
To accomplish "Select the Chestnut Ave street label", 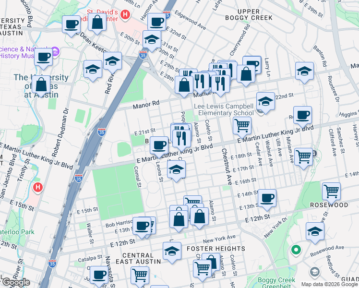I will (x=227, y=167).
